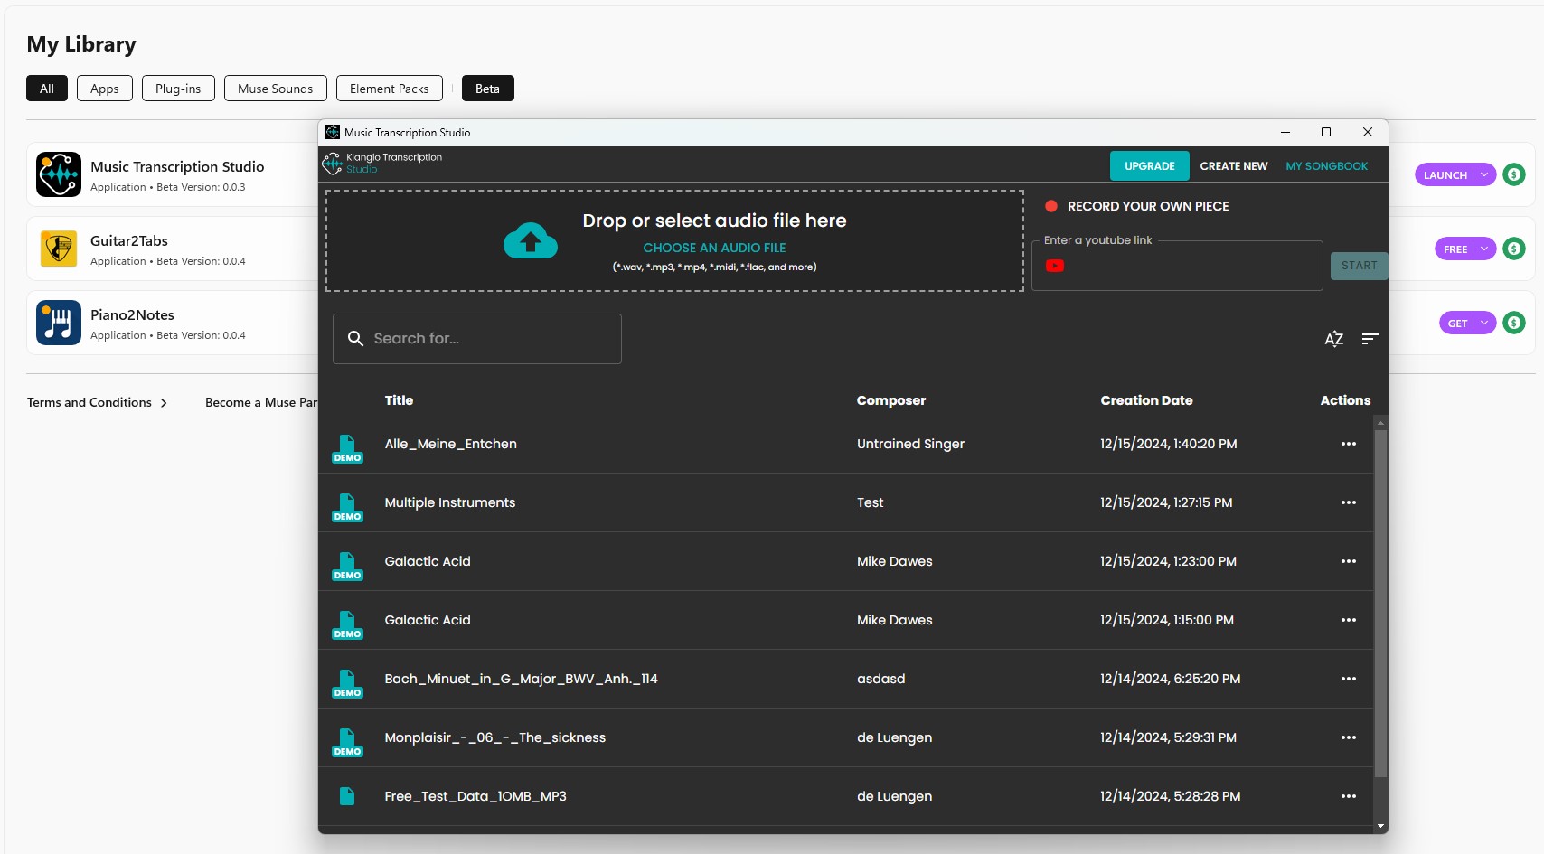Expand the Terms and Conditions chevron
The width and height of the screenshot is (1544, 854).
(x=165, y=402)
